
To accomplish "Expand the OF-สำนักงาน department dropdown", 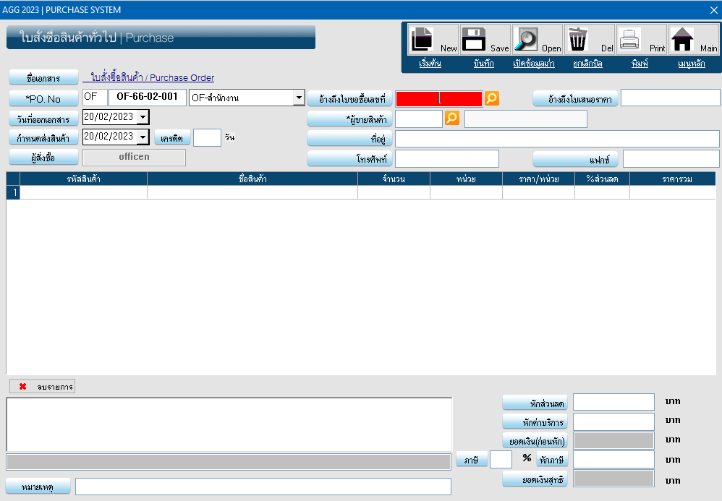I will [x=299, y=98].
